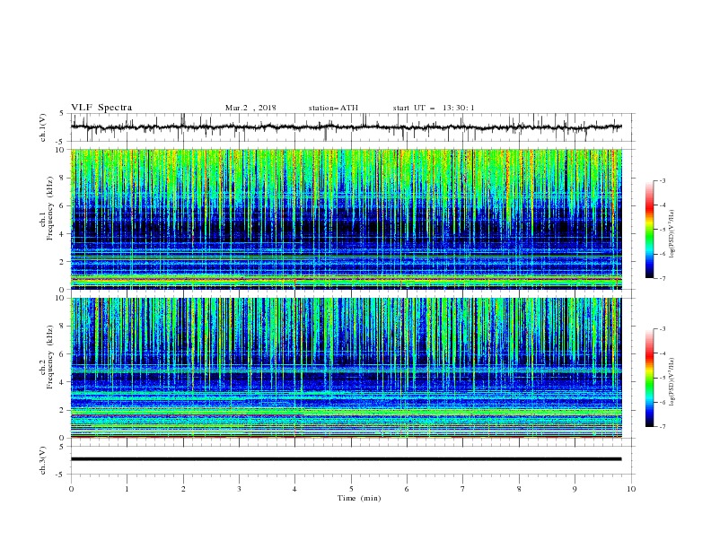This screenshot has height=549, width=711.
Task: Click the ch.2 spectrogram color scale bar
Action: point(649,378)
